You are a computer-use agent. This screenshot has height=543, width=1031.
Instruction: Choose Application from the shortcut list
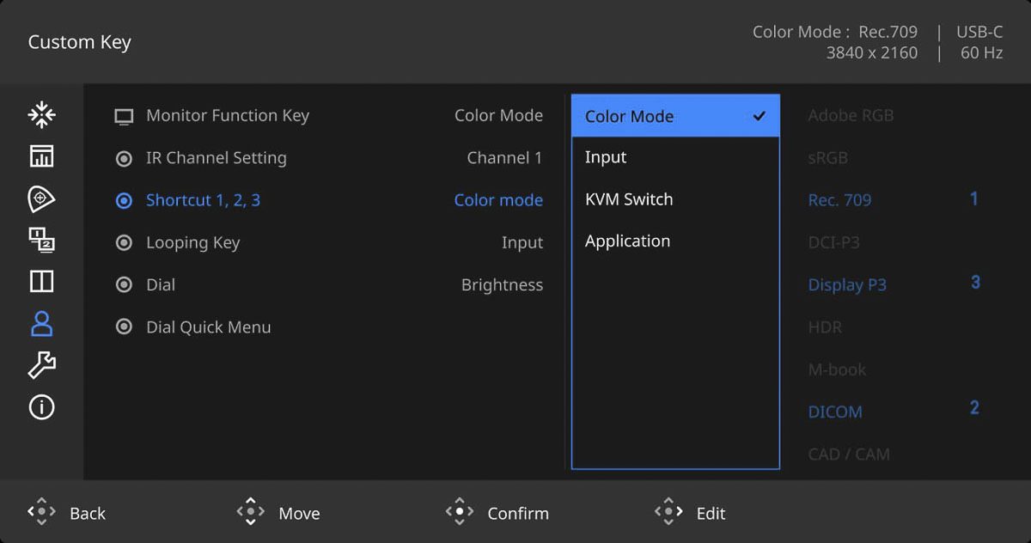[x=627, y=241]
